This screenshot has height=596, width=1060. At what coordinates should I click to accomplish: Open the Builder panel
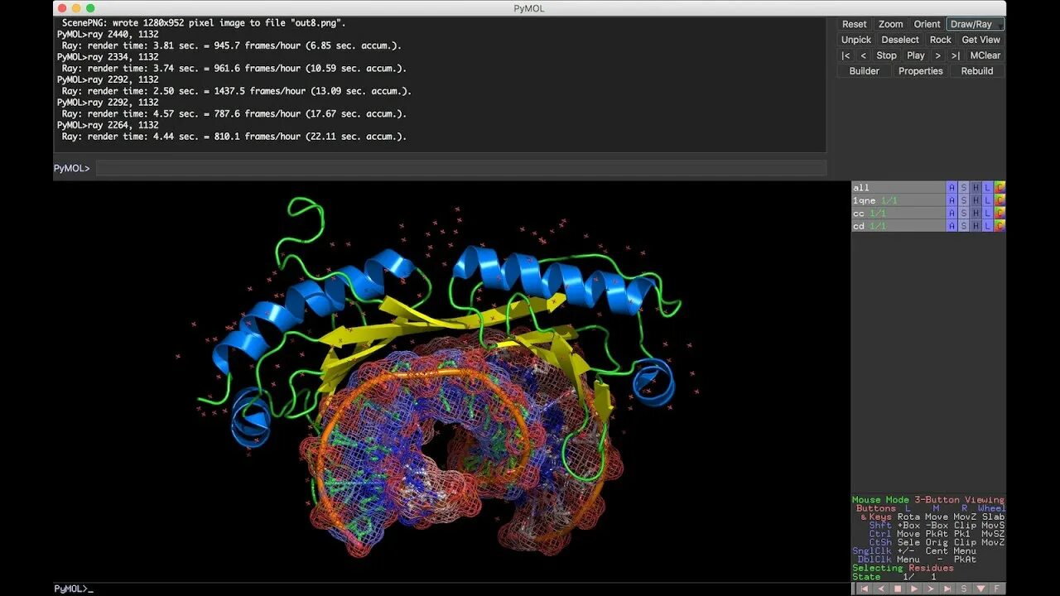[x=864, y=71]
